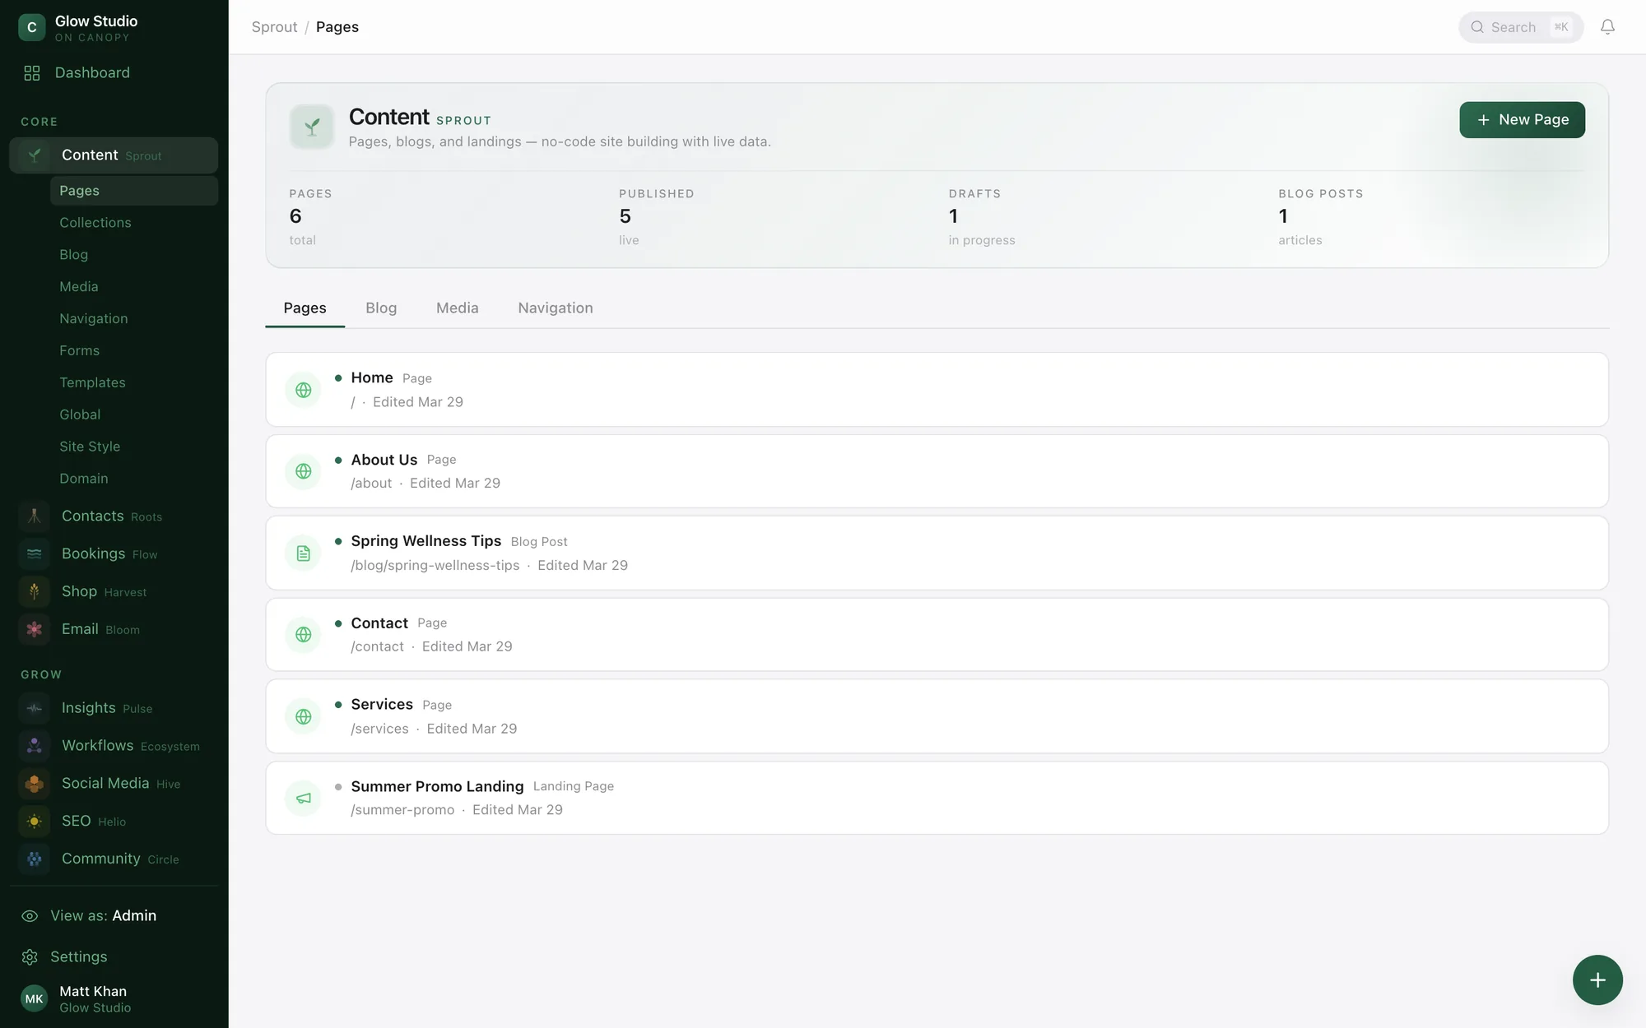Screen dimensions: 1646x1028
Task: Click the Content Sprout leaf icon in sidebar
Action: [35, 155]
